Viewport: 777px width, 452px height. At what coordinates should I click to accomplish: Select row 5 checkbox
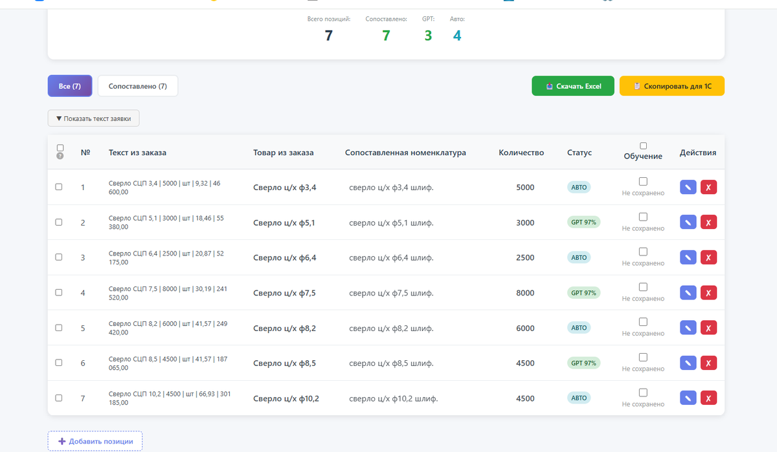pyautogui.click(x=59, y=327)
